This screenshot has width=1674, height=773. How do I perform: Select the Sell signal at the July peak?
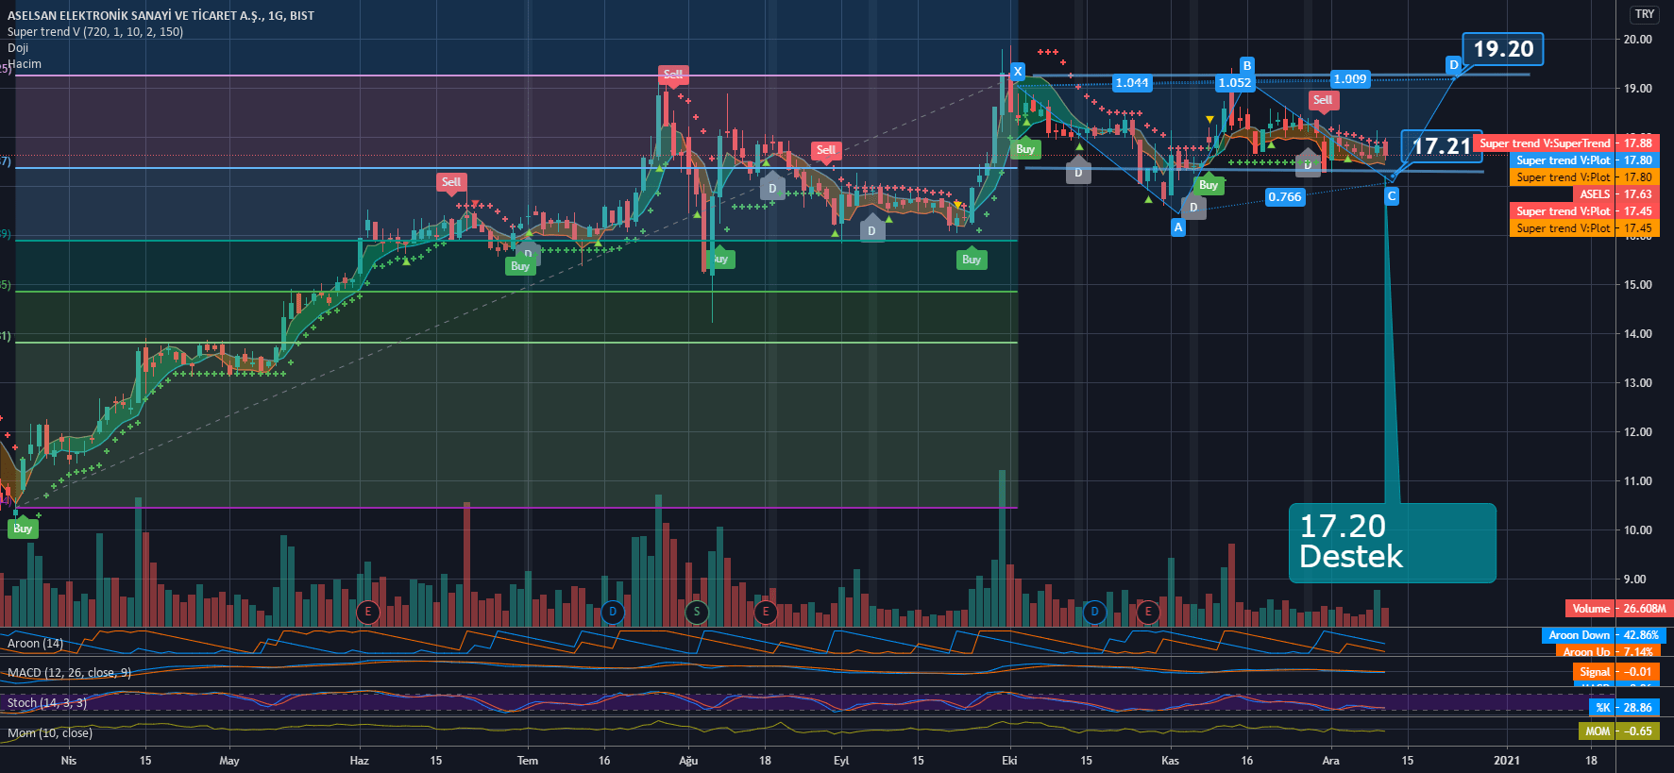[673, 75]
